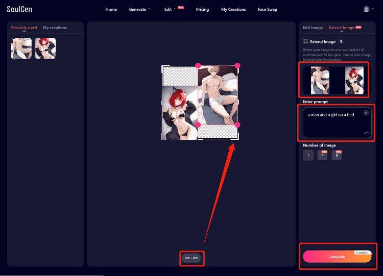This screenshot has height=276, width=383.
Task: Select the man preview in right panel
Action: pyautogui.click(x=320, y=80)
